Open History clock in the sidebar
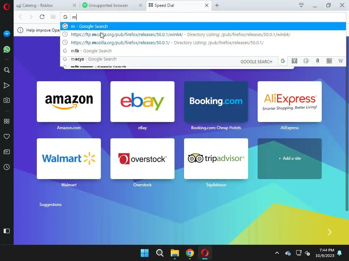Viewport: 349px width, 261px height. [7, 167]
